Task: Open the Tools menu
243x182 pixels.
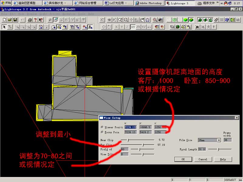Action: tap(81, 14)
